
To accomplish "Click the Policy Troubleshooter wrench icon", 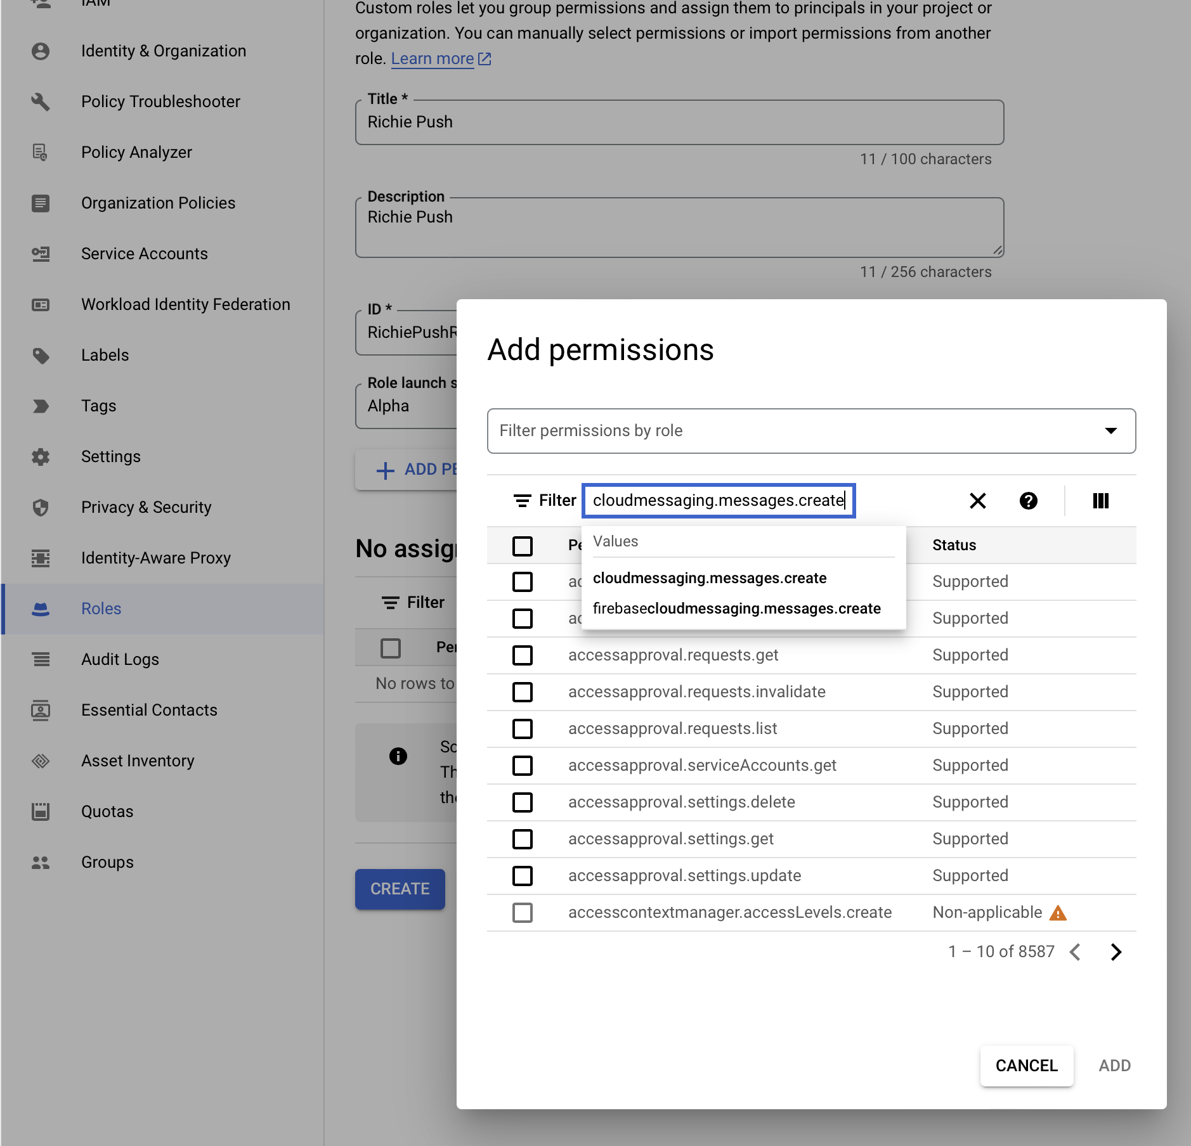I will point(41,101).
